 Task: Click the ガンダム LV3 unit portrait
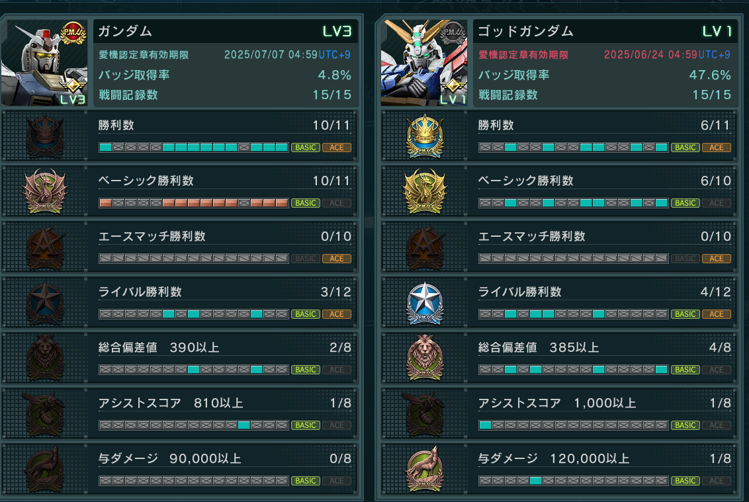pyautogui.click(x=44, y=63)
